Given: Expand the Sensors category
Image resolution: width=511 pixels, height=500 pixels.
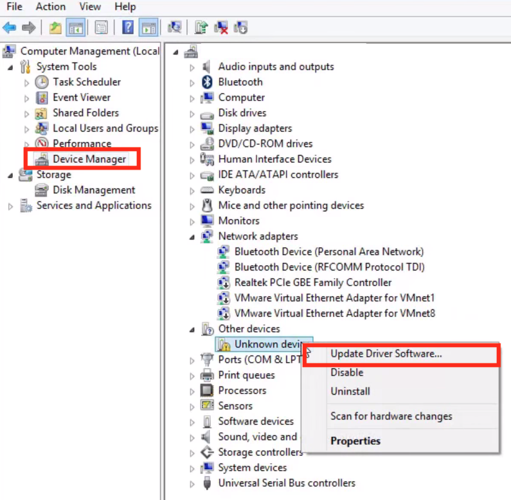Looking at the screenshot, I should coord(192,407).
